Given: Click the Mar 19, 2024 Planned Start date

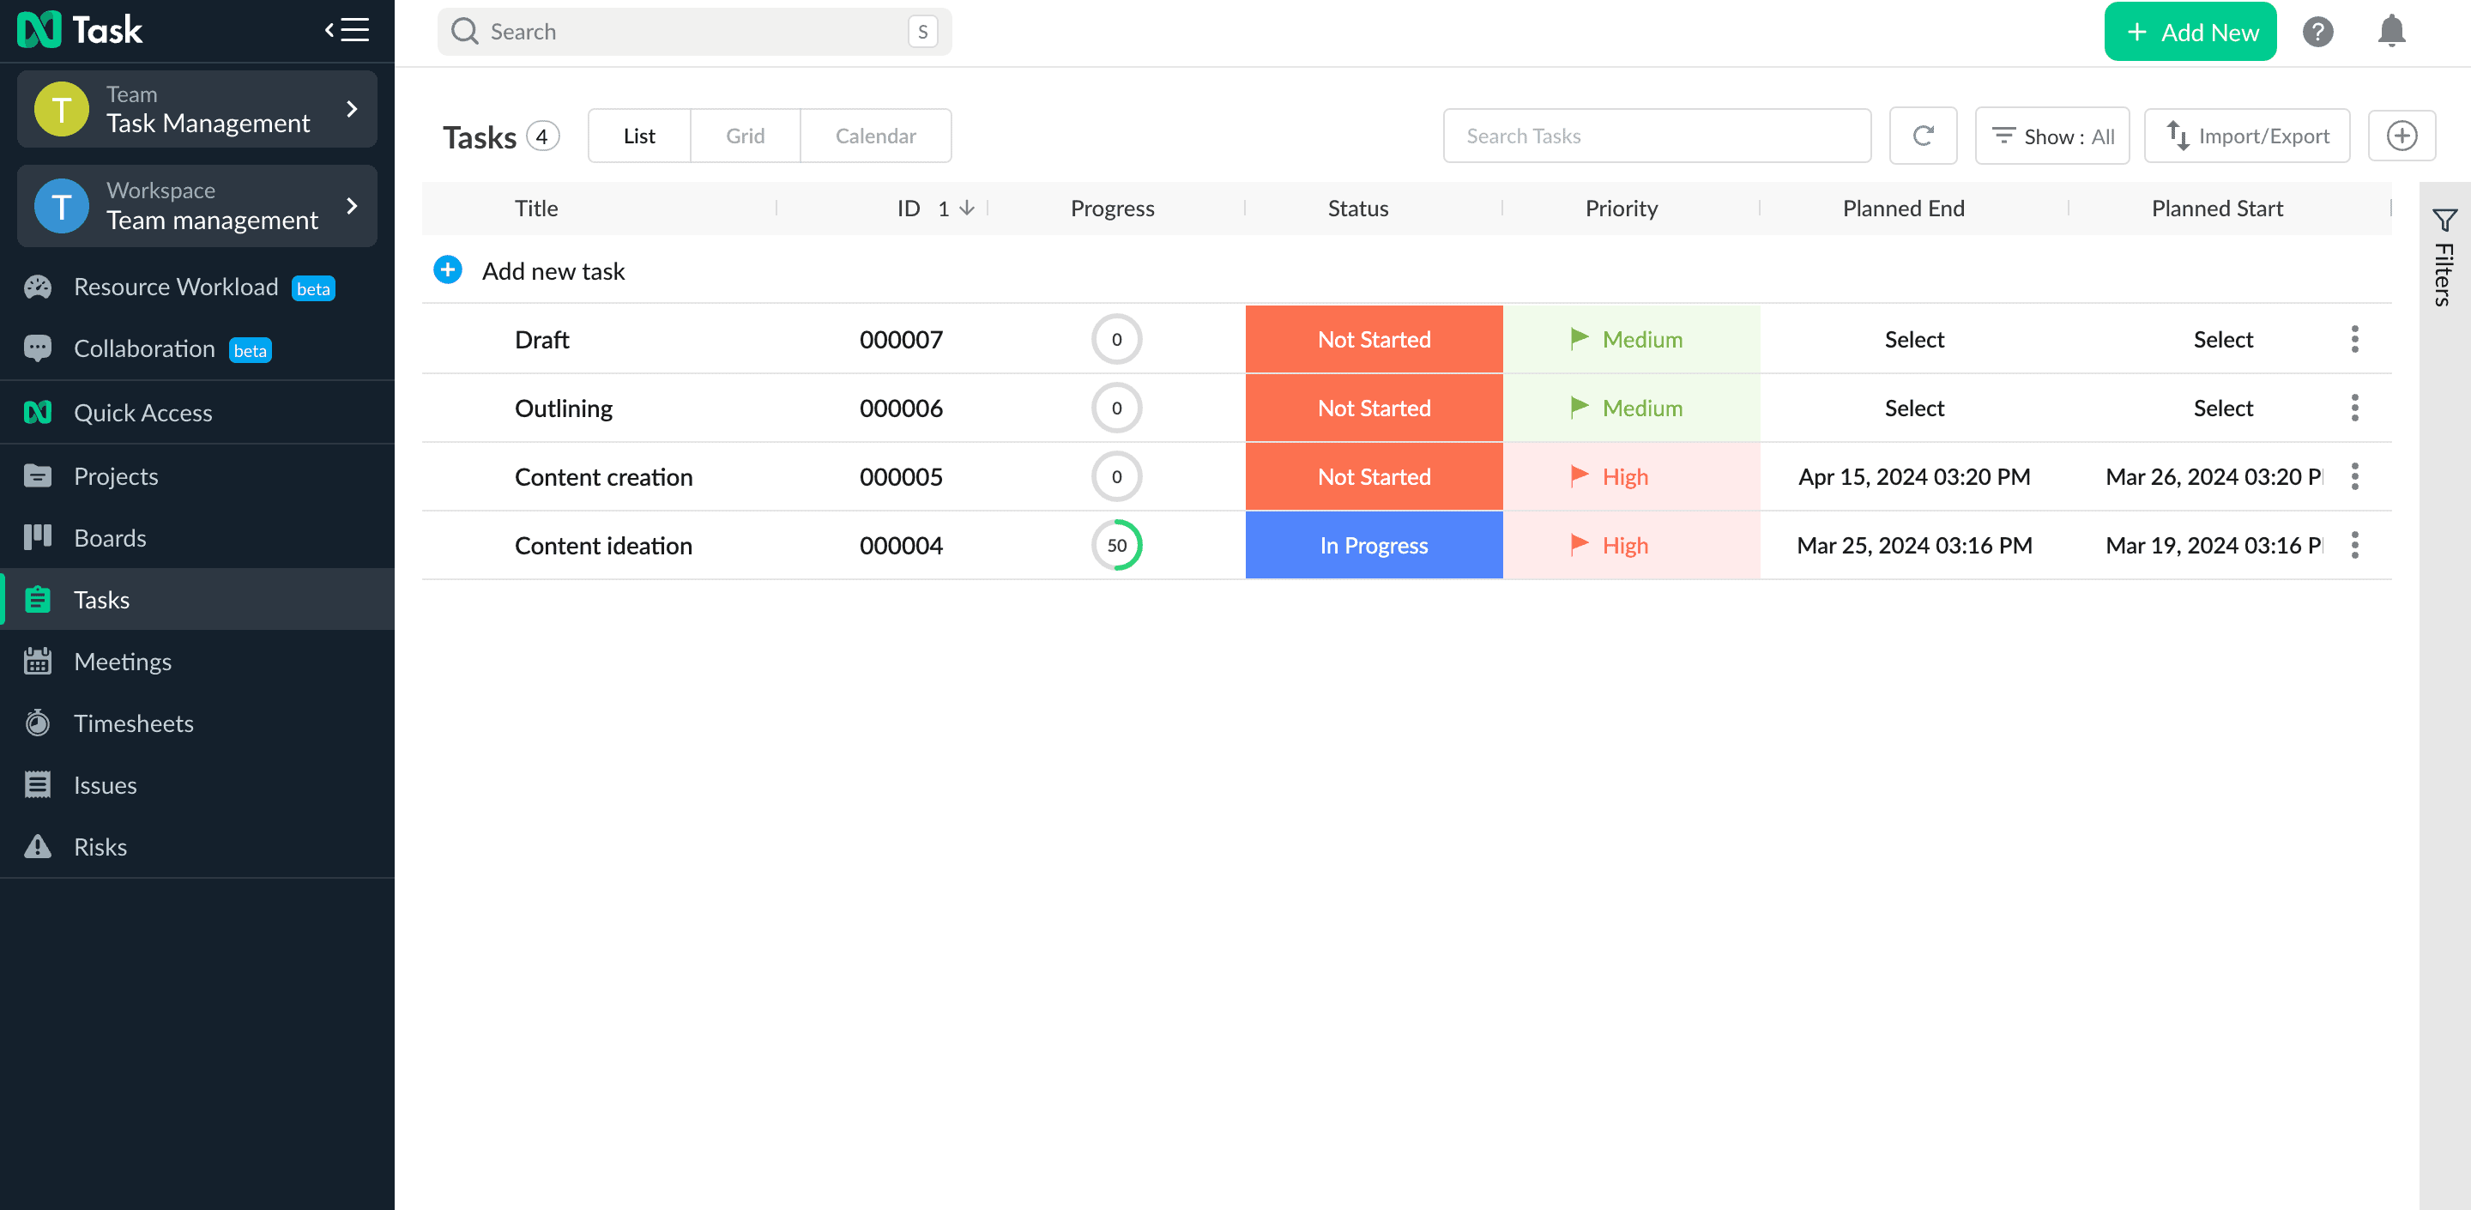Looking at the screenshot, I should [2214, 545].
